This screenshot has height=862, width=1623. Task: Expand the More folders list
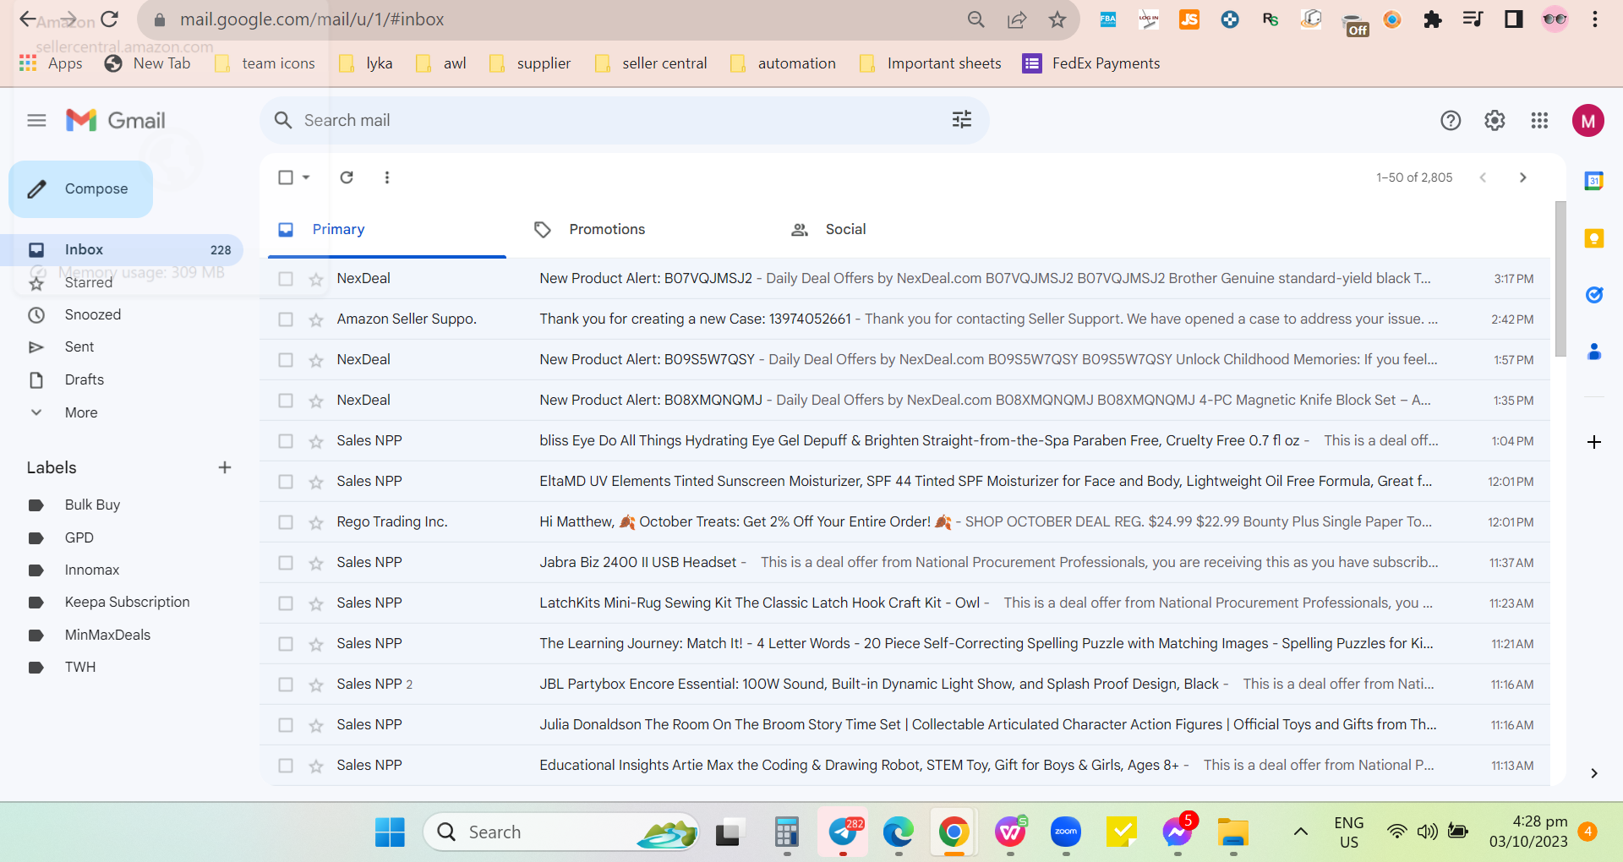pyautogui.click(x=81, y=412)
